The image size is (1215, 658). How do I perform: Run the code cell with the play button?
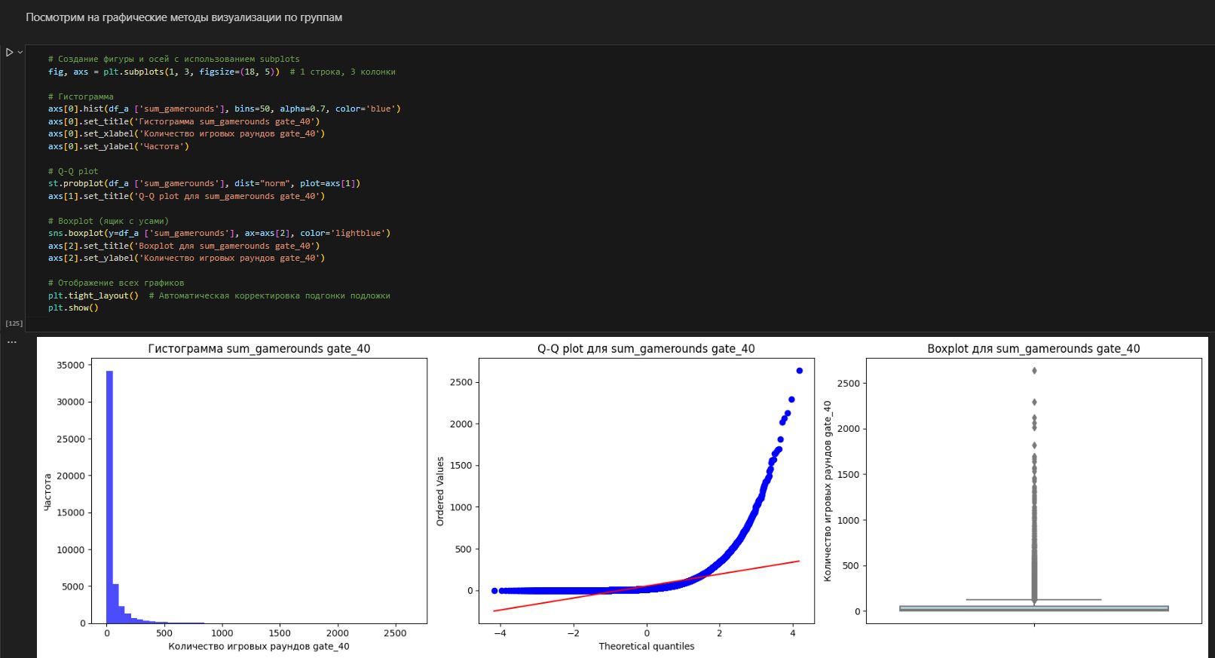10,52
